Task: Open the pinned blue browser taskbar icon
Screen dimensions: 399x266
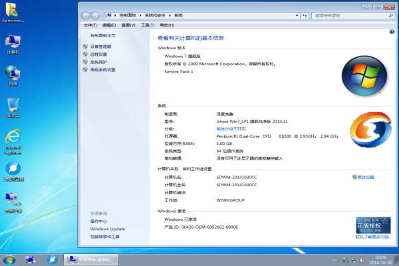Action: (x=52, y=260)
